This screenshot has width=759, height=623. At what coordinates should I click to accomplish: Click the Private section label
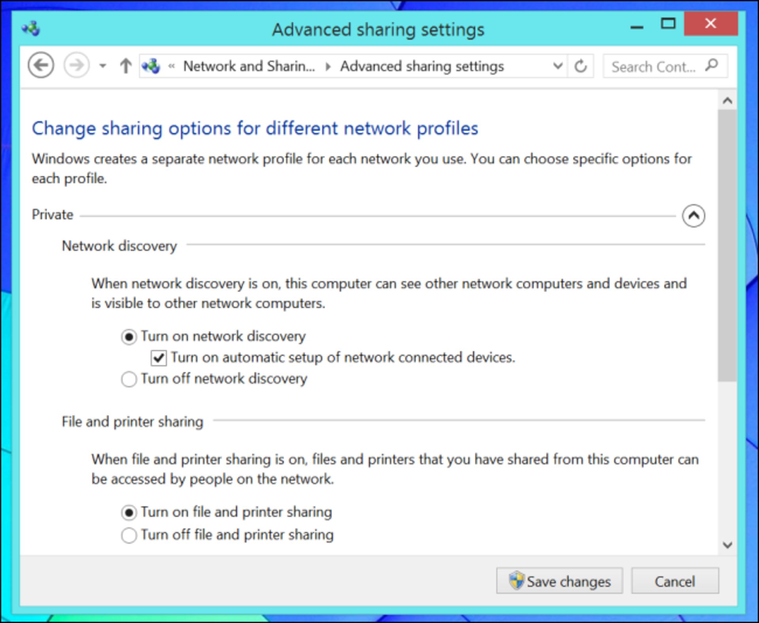[x=53, y=215]
